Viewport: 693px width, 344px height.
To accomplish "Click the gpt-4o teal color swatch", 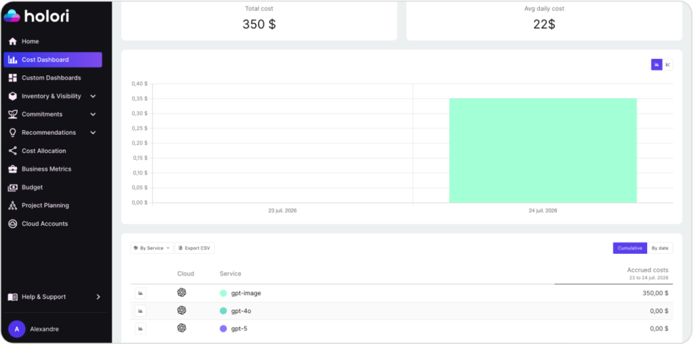I will (223, 311).
